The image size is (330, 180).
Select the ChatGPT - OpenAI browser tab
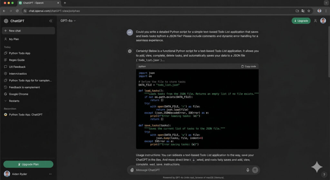click(39, 3)
